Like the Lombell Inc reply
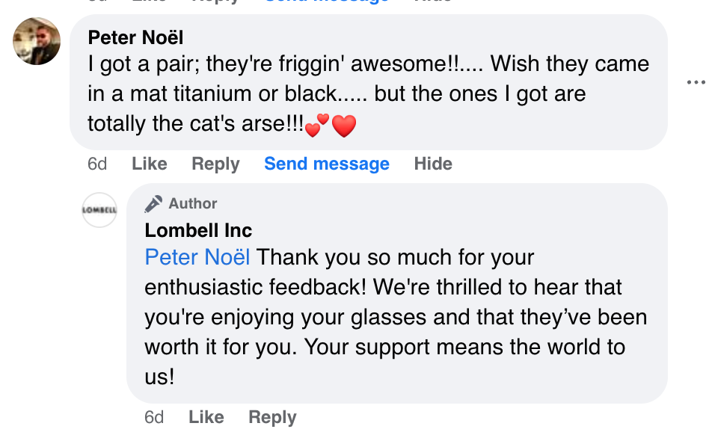 206,417
